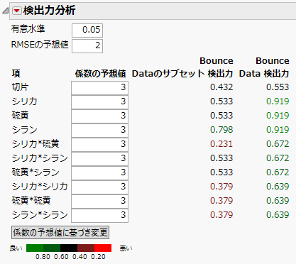This screenshot has height=264, width=296.
Task: Edit the シリカ*シリカ coefficient field
Action: (x=99, y=187)
